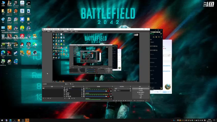Open Epic Games Launcher desktop icon

coord(16,4)
